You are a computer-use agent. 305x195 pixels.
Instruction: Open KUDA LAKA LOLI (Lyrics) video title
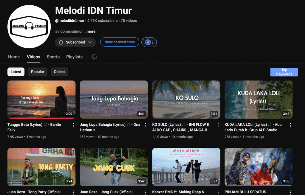click(x=253, y=127)
